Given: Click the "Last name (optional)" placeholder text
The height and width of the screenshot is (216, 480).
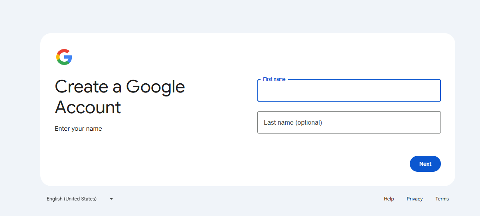Looking at the screenshot, I should click(x=293, y=122).
